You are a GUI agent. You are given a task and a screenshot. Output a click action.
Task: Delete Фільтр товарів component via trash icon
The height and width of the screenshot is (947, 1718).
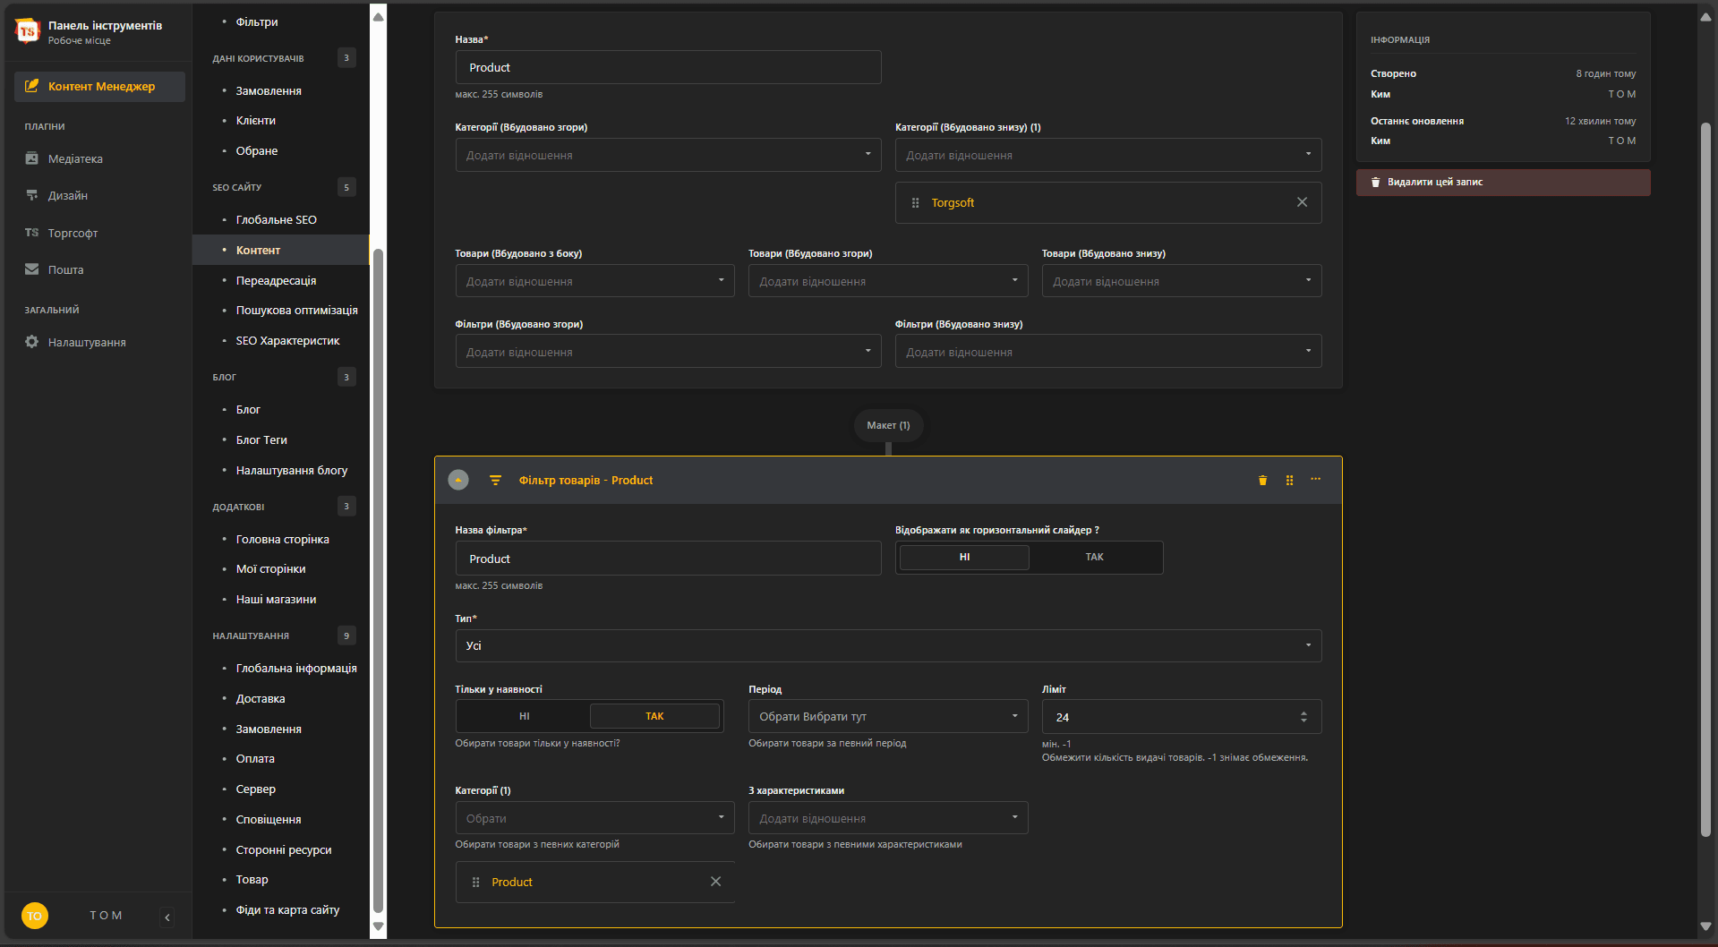pos(1263,481)
